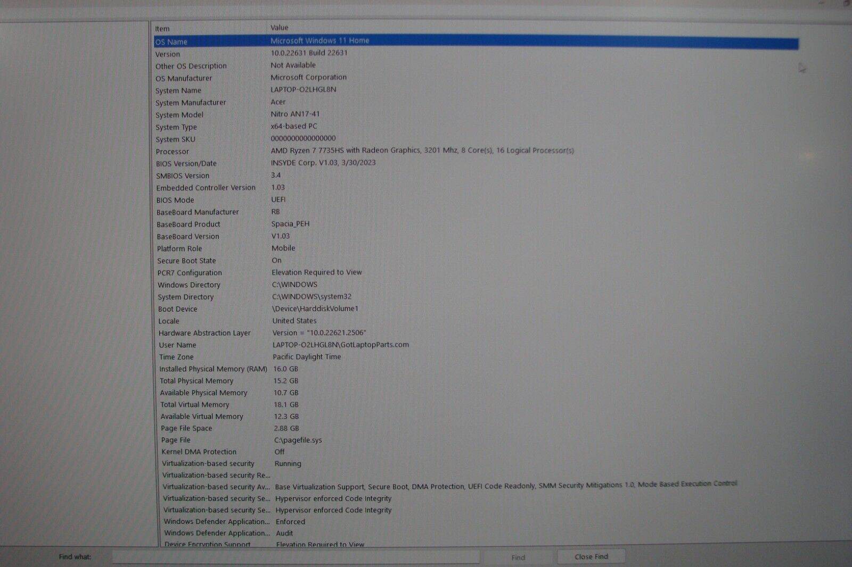Select the Processor row

(172, 152)
